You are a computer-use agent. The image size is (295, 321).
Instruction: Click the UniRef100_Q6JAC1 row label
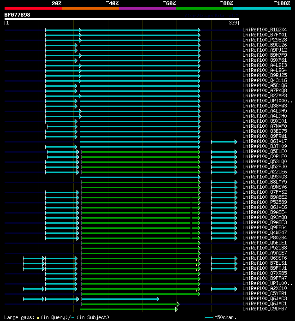pyautogui.click(x=265, y=303)
